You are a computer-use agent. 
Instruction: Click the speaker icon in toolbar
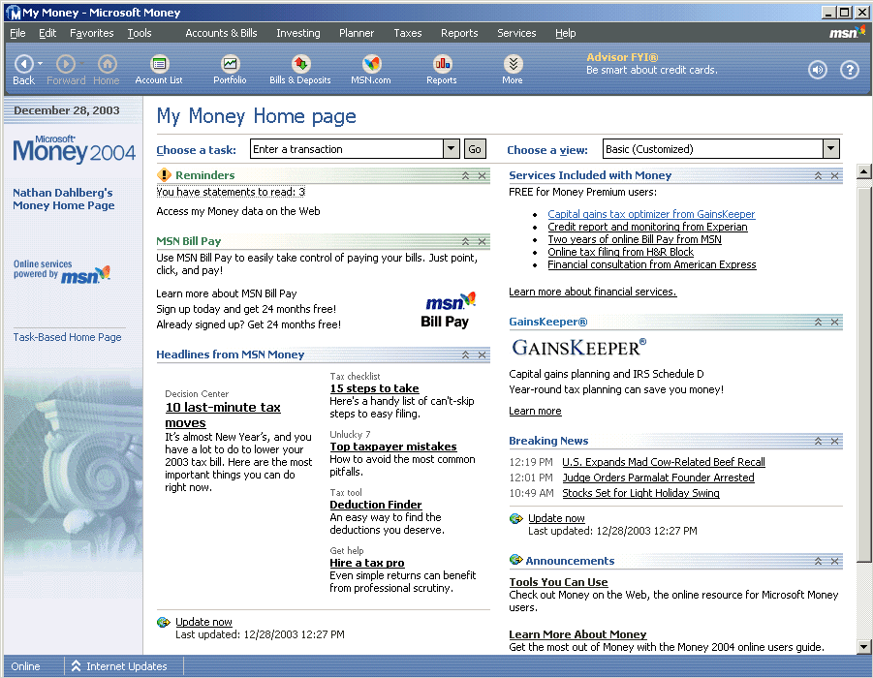click(x=819, y=70)
